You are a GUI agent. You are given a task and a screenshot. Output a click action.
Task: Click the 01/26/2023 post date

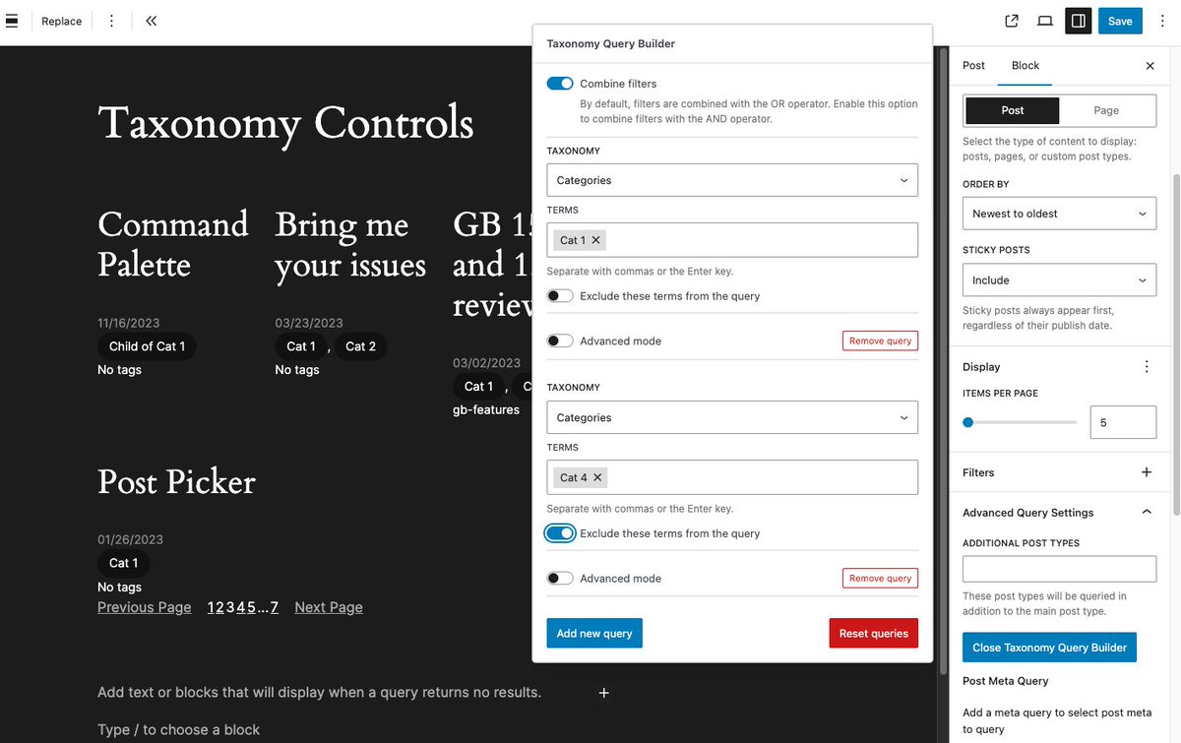pos(130,539)
